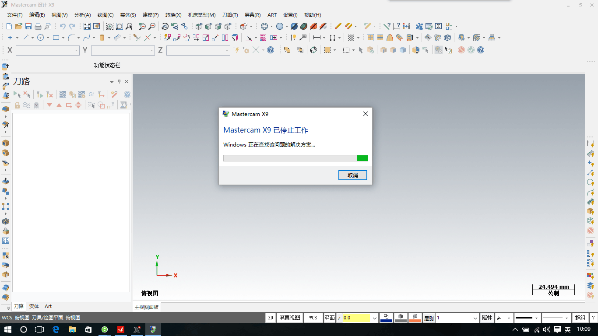Switch to the 实体 tab
The width and height of the screenshot is (598, 336).
coord(34,306)
